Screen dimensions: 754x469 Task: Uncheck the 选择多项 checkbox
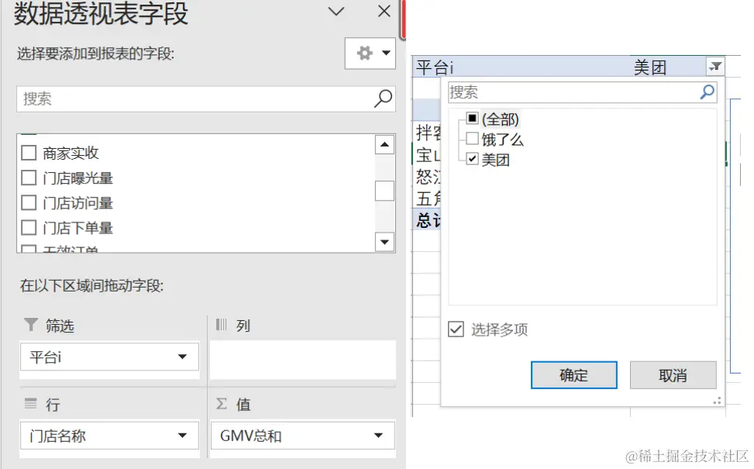(x=454, y=329)
